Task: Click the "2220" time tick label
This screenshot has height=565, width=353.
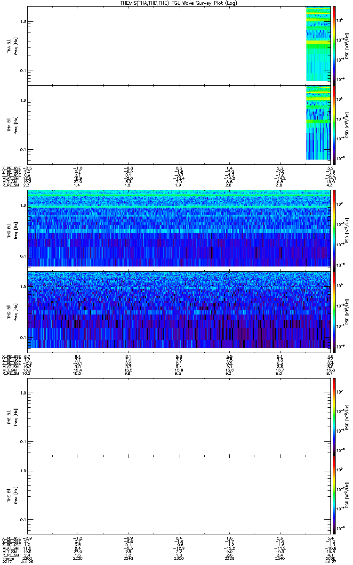Action: 78,557
